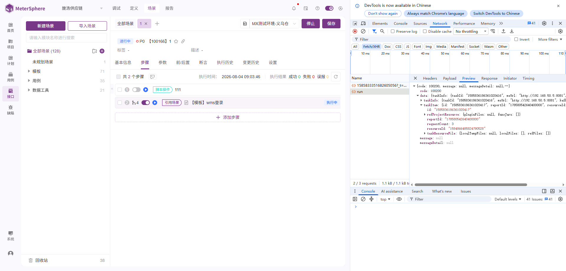Open user avatar menu in sidebar
566x271 pixels.
coord(11,253)
